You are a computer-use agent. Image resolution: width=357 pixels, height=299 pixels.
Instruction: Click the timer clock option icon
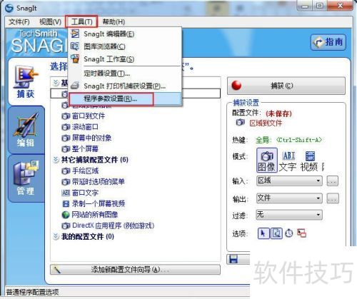pos(289,233)
